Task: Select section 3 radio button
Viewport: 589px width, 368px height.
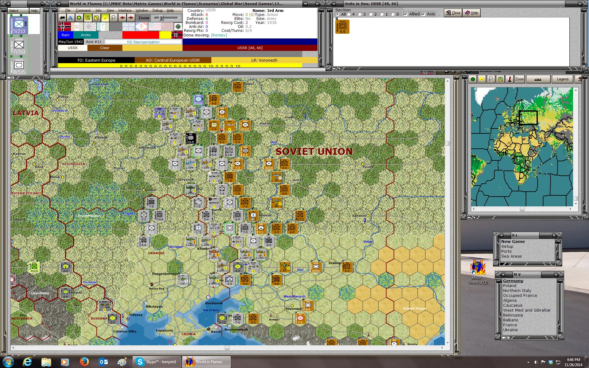Action: tap(360, 14)
